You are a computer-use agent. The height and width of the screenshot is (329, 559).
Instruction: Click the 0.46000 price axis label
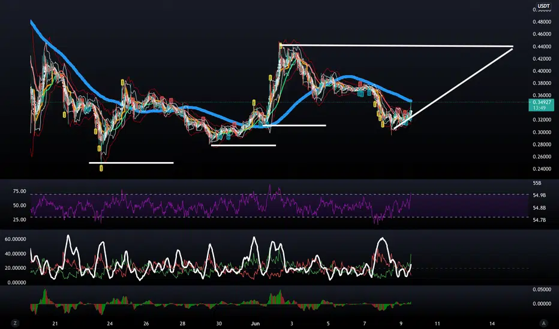(542, 34)
